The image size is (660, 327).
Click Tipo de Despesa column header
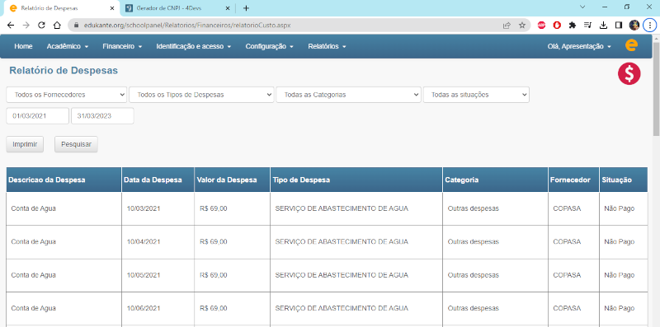pos(356,180)
